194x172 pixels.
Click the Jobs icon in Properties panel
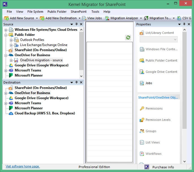point(142,83)
